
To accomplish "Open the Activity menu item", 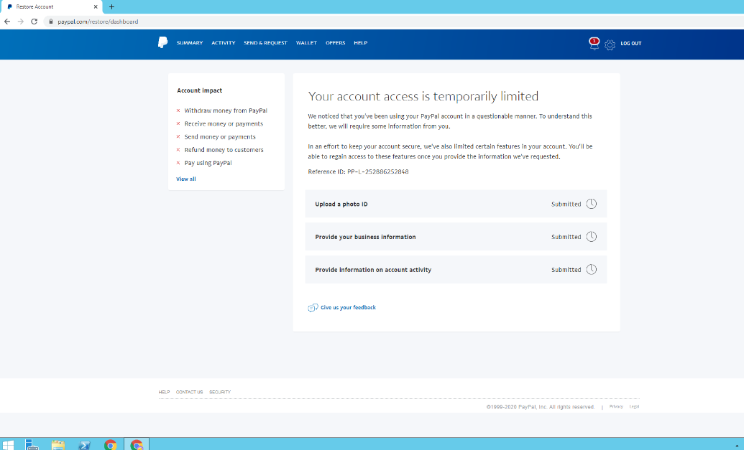I will [224, 42].
